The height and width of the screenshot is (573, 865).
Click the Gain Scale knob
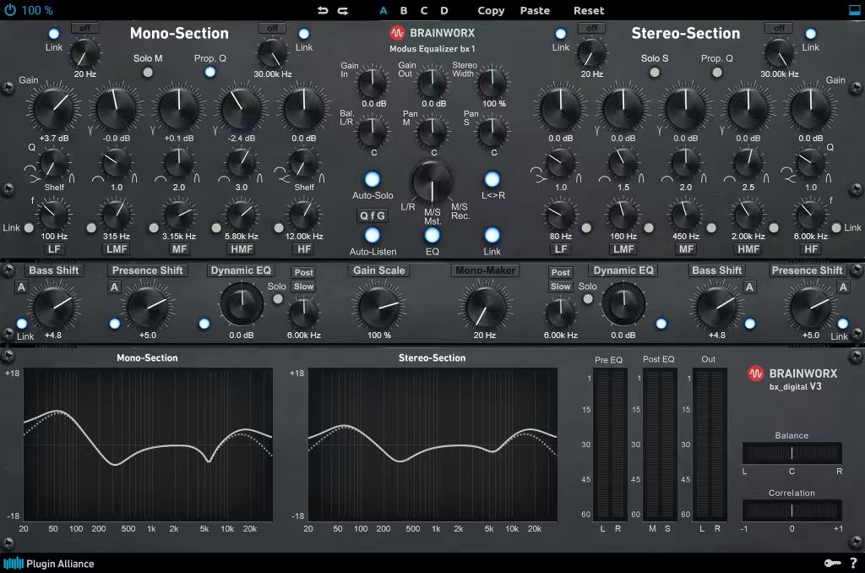click(x=379, y=306)
